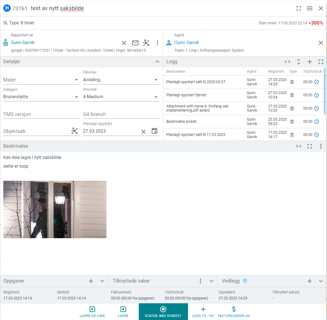
Task: Remove reporter Gunn Garvik with X
Action: [x=124, y=43]
